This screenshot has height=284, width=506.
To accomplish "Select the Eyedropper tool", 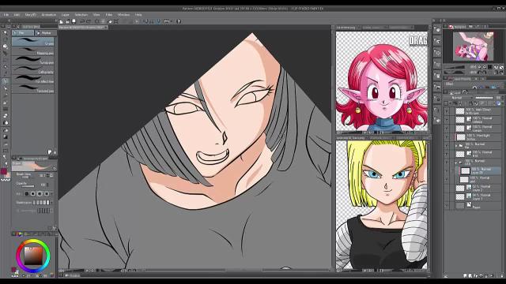I will point(6,74).
